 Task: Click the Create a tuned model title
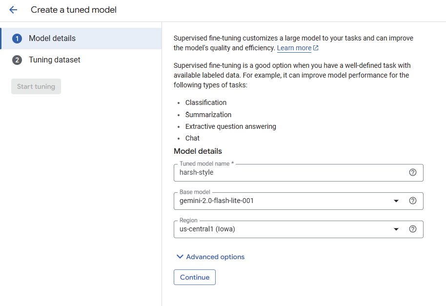click(74, 10)
